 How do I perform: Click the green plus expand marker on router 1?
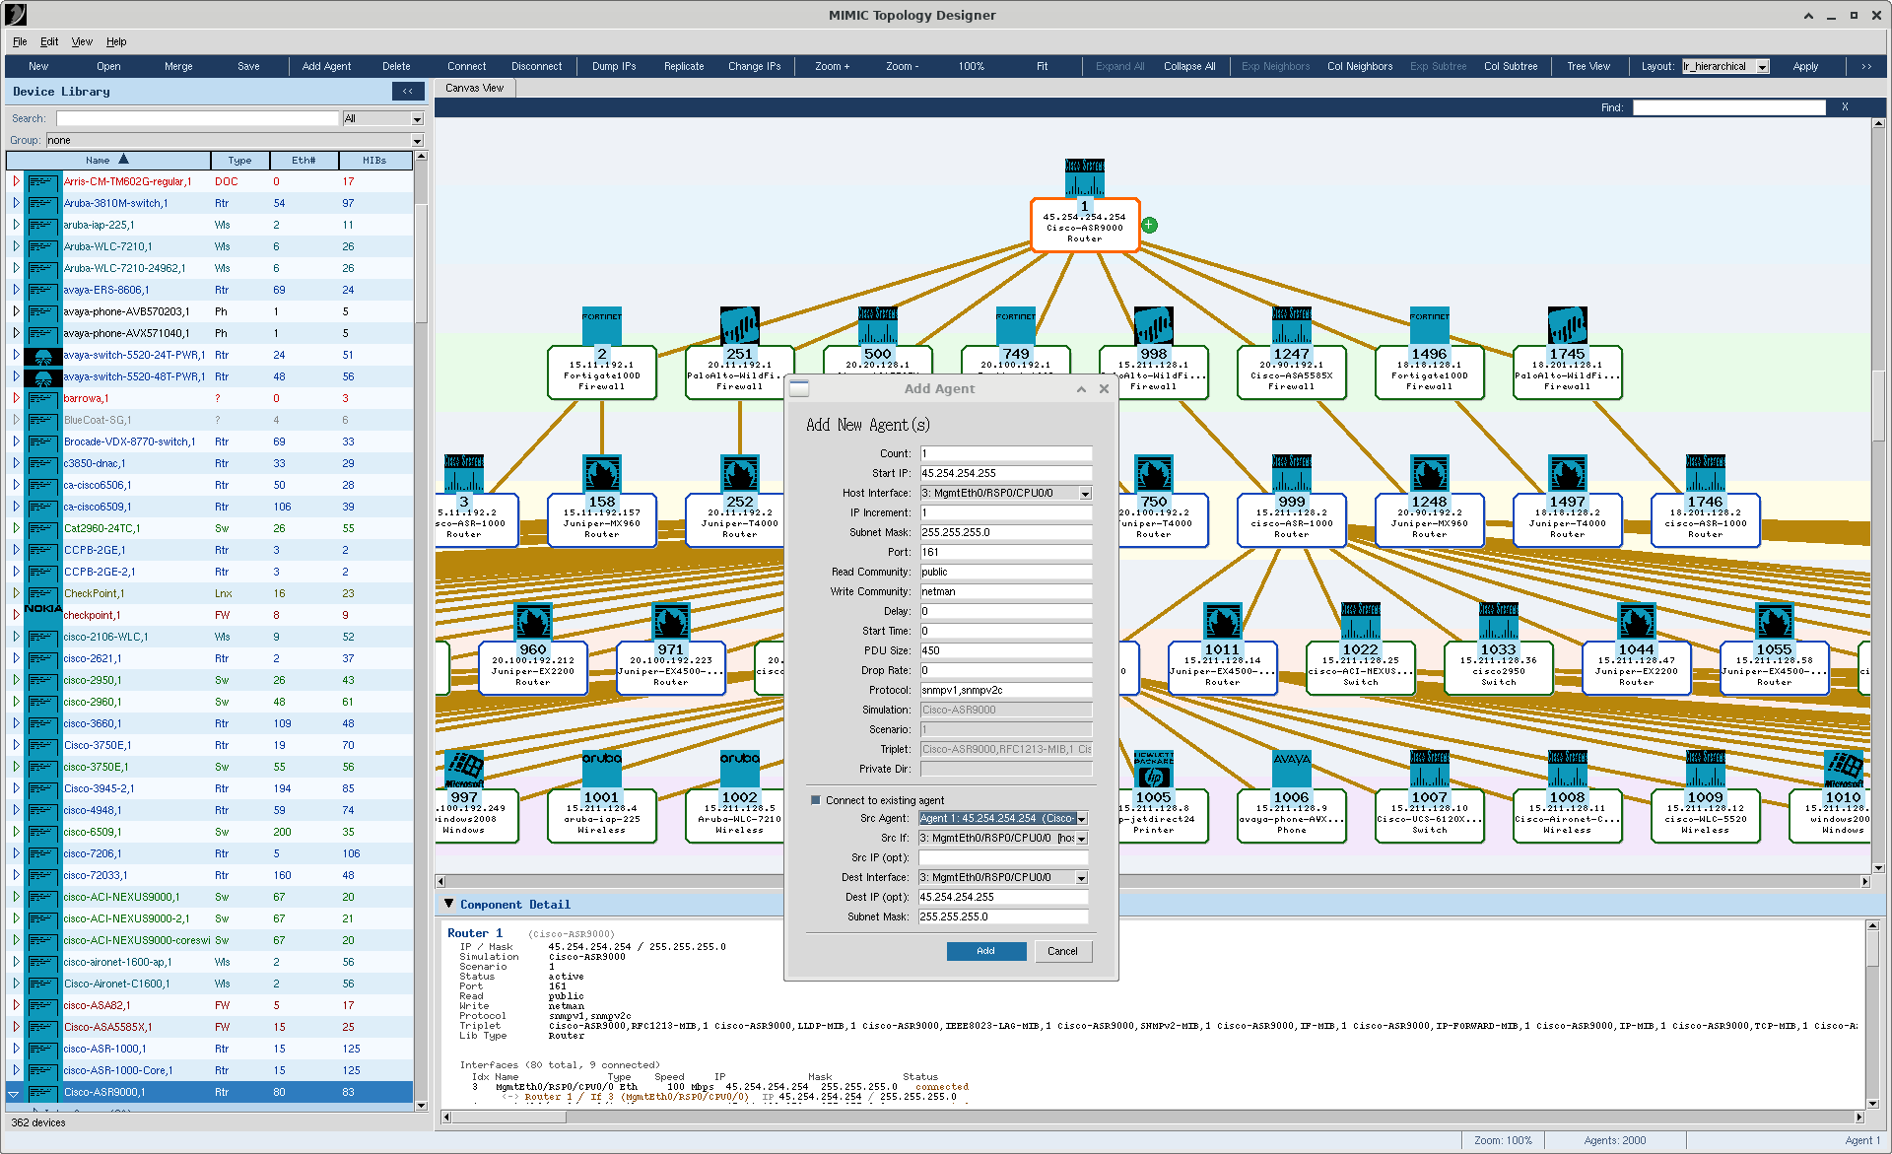(x=1149, y=225)
